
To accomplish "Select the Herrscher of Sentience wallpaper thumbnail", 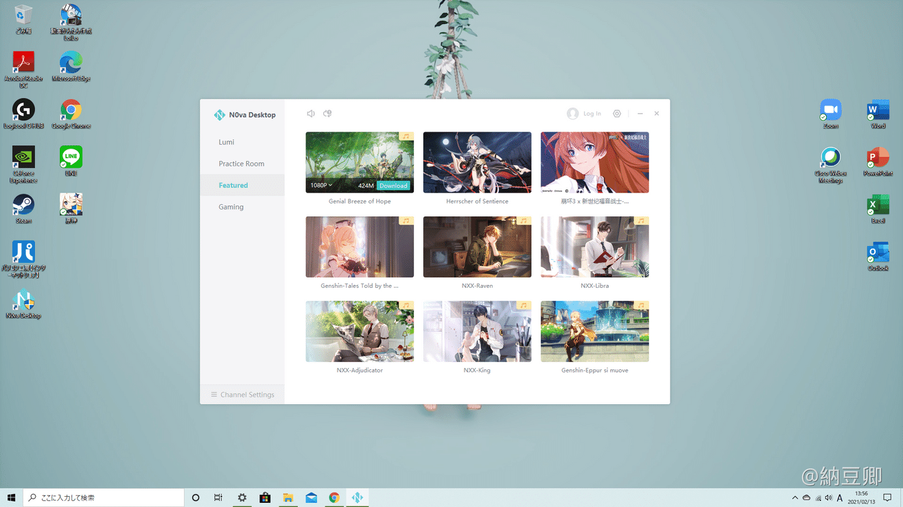I will pos(477,162).
